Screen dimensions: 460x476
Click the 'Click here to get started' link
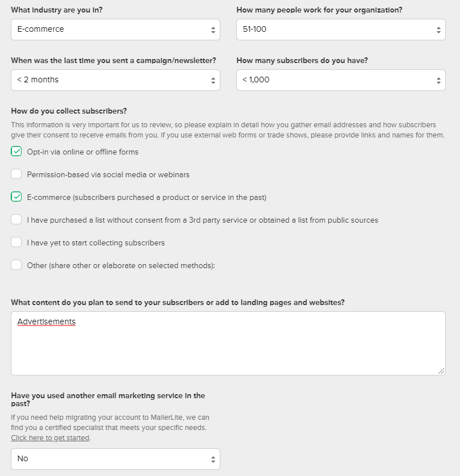click(51, 438)
